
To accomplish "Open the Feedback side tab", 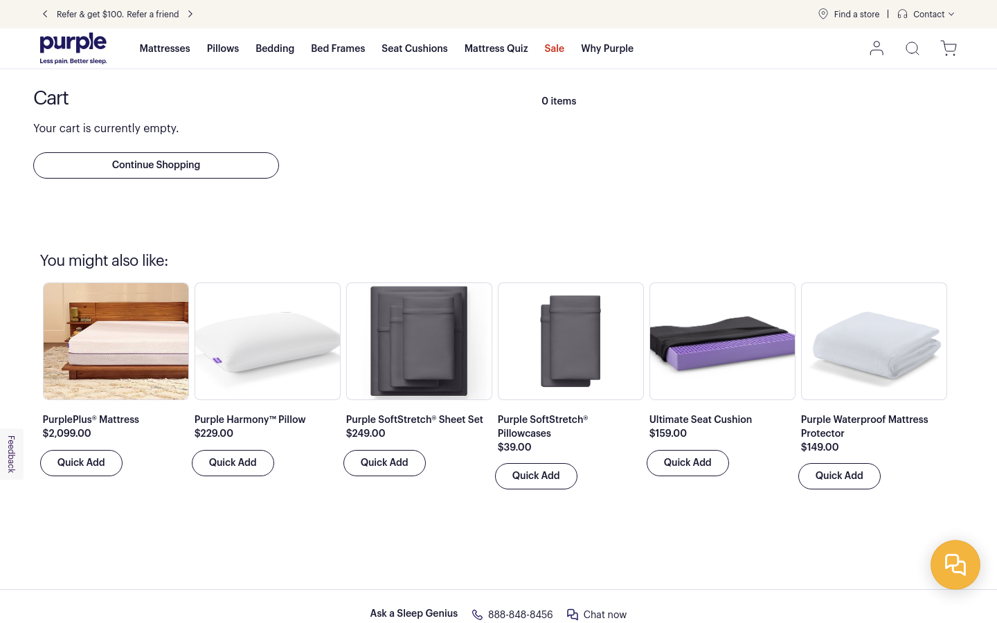I will click(x=11, y=454).
